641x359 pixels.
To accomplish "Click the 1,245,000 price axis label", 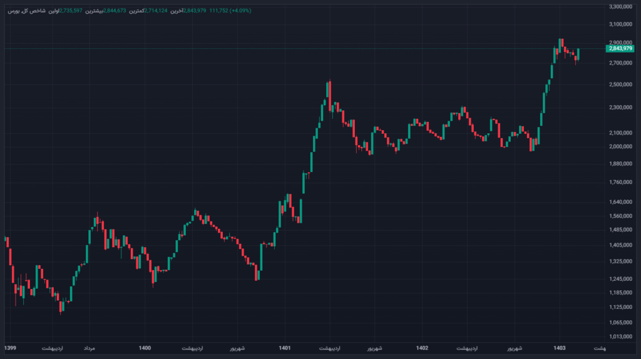I will coord(620,279).
